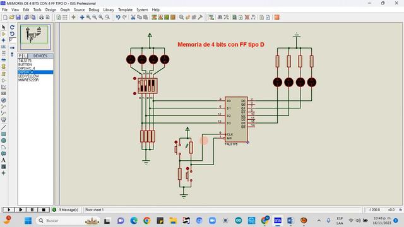Open Windows Start menu

click(x=28, y=221)
